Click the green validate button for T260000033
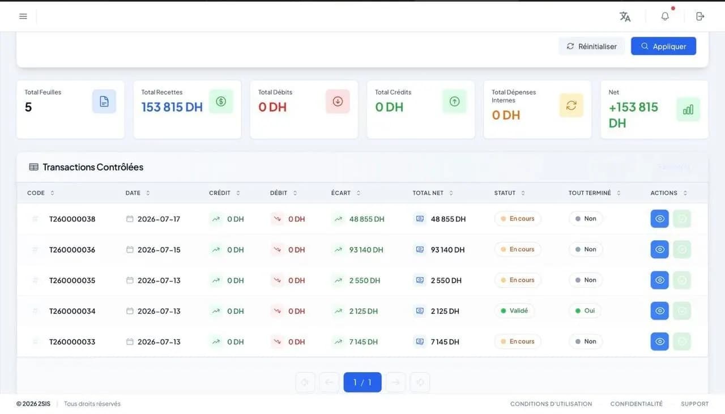 pyautogui.click(x=682, y=341)
